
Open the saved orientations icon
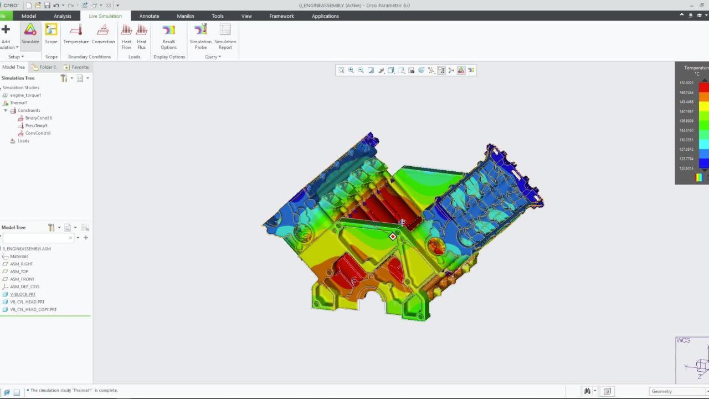click(401, 70)
